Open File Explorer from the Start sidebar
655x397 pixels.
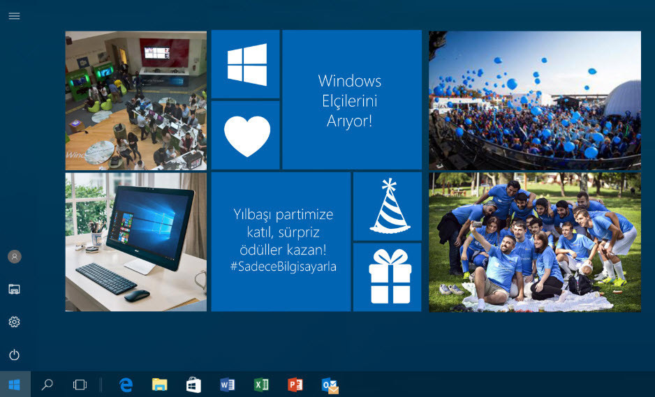pos(14,289)
